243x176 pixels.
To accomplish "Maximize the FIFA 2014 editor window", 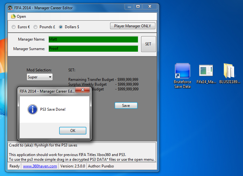I will click(x=138, y=7).
